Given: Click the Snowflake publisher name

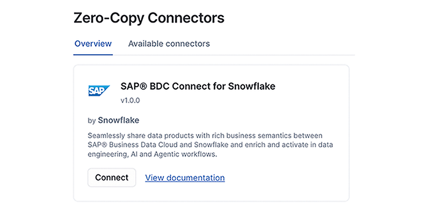Looking at the screenshot, I should pos(119,120).
